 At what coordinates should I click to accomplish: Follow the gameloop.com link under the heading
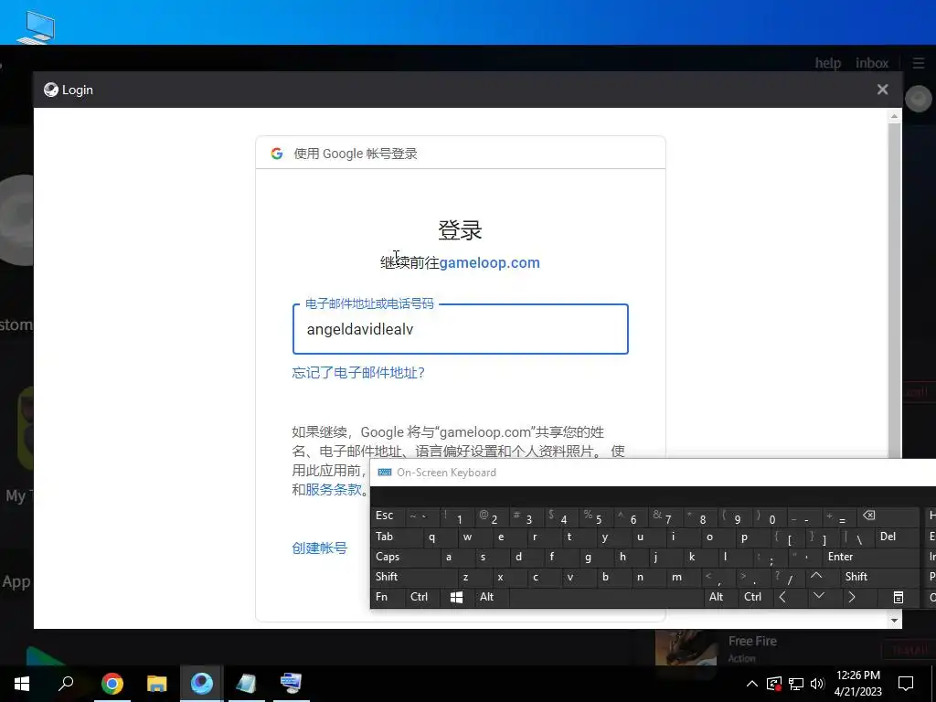(490, 262)
